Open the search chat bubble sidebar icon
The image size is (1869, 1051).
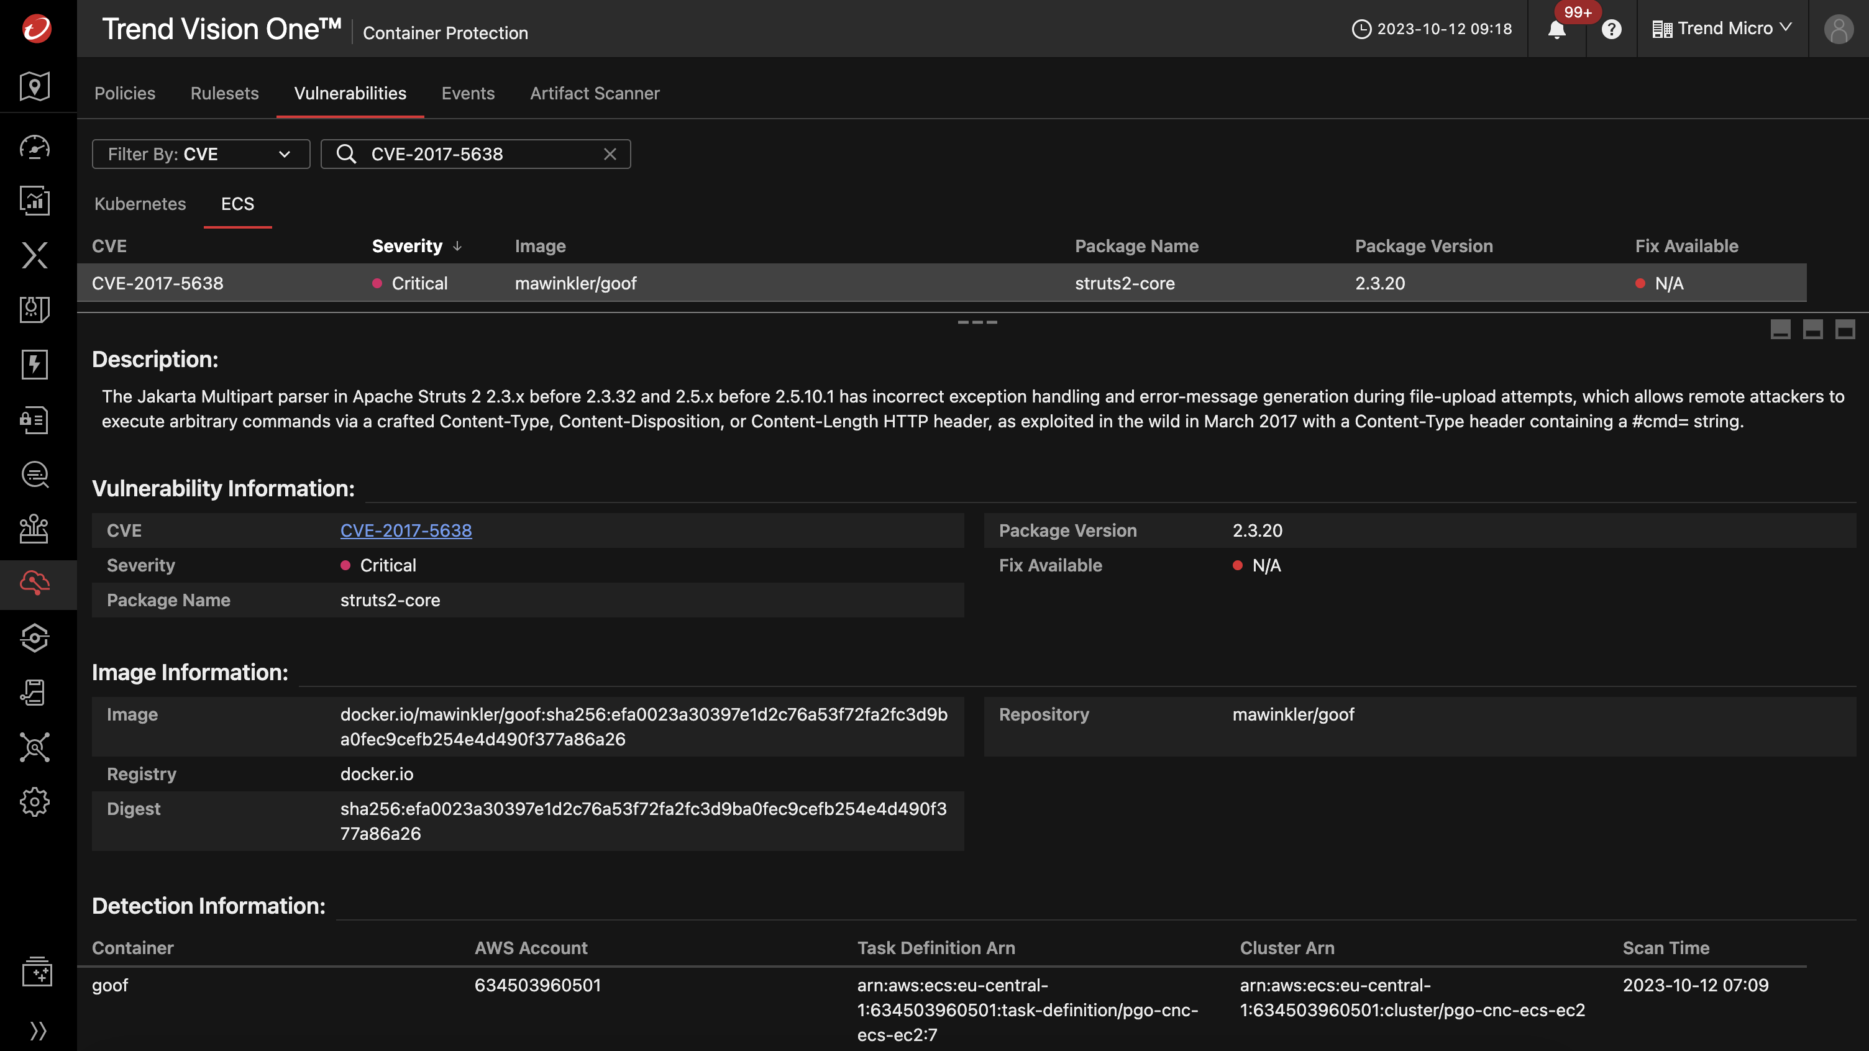point(35,475)
